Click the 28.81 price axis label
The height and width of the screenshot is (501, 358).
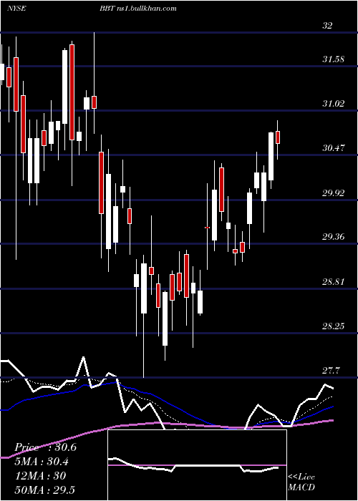click(x=333, y=282)
